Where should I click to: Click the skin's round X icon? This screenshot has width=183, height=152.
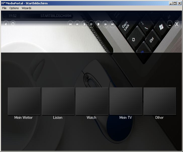point(177,24)
